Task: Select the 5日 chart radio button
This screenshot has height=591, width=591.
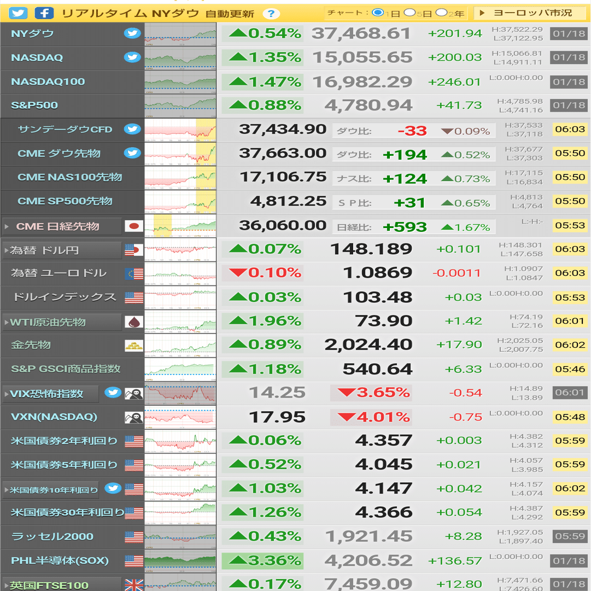Action: [x=409, y=13]
